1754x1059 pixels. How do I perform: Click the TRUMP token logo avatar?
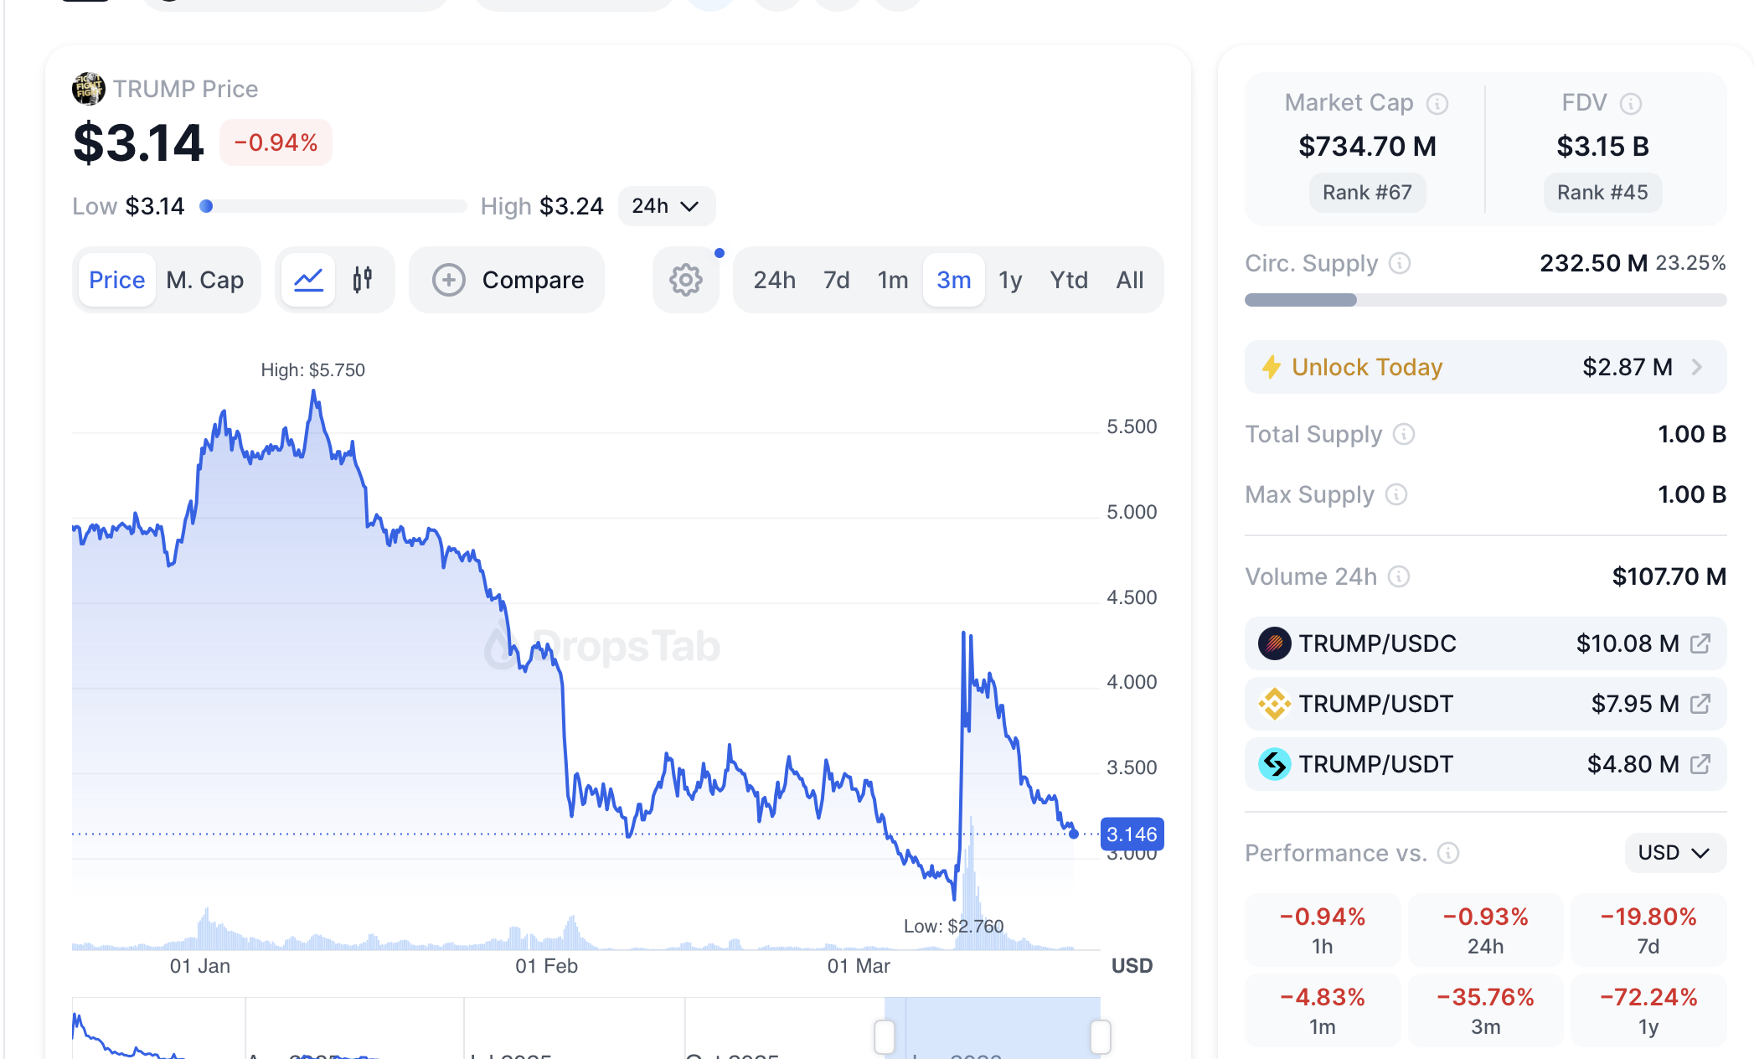click(87, 88)
